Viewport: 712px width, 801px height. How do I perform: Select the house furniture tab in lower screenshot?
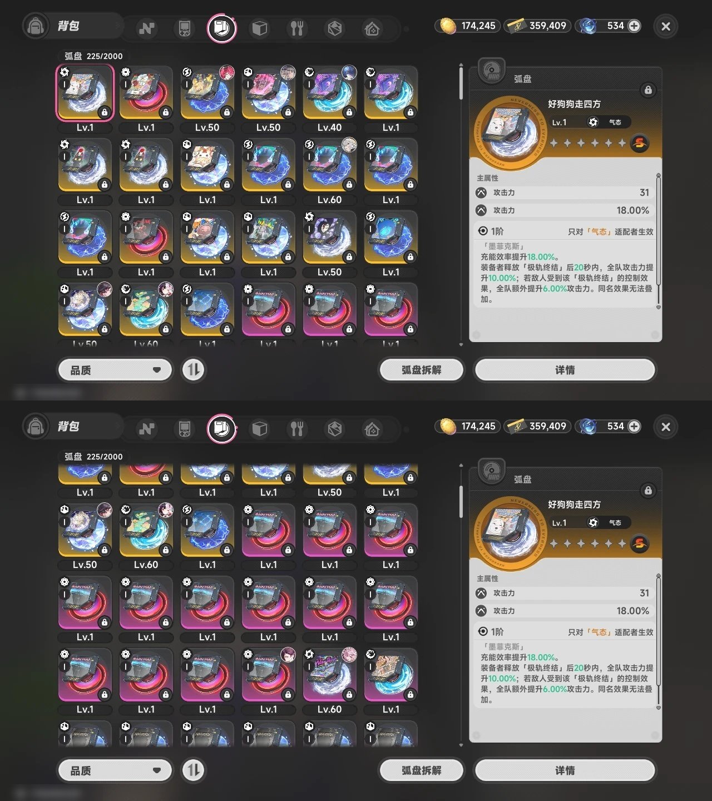372,428
